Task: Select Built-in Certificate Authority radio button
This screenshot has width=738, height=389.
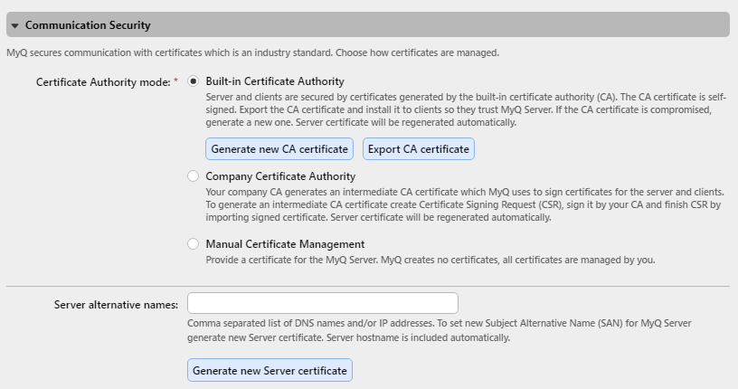Action: (193, 81)
